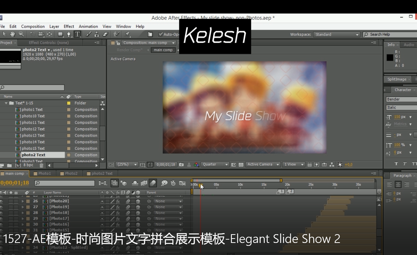Select the Eraser tool

(105, 34)
